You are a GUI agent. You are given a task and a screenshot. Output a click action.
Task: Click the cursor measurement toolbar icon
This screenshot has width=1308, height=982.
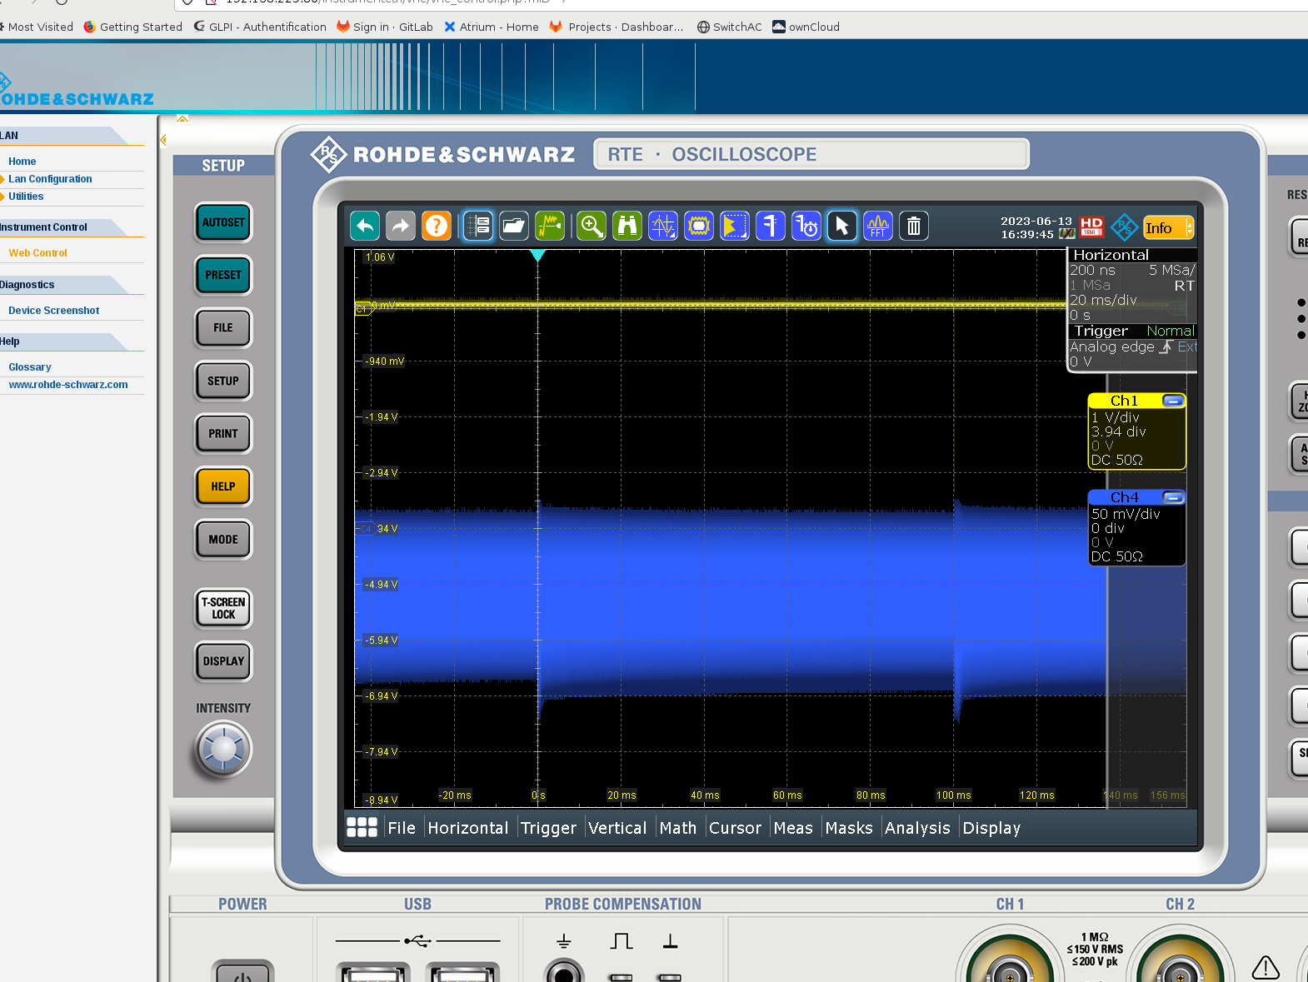663,226
